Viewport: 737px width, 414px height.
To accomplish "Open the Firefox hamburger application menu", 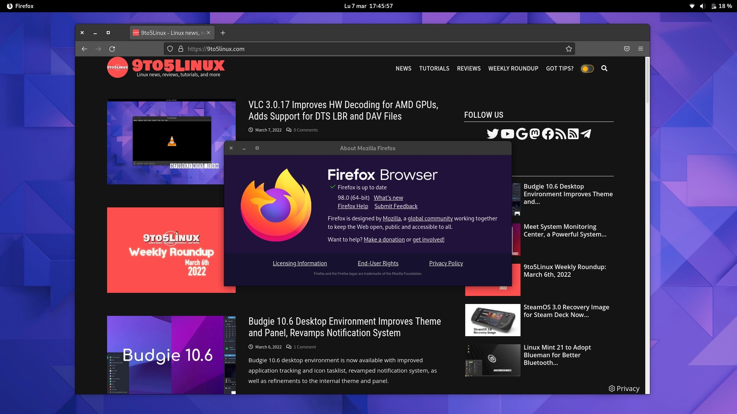I will (641, 49).
